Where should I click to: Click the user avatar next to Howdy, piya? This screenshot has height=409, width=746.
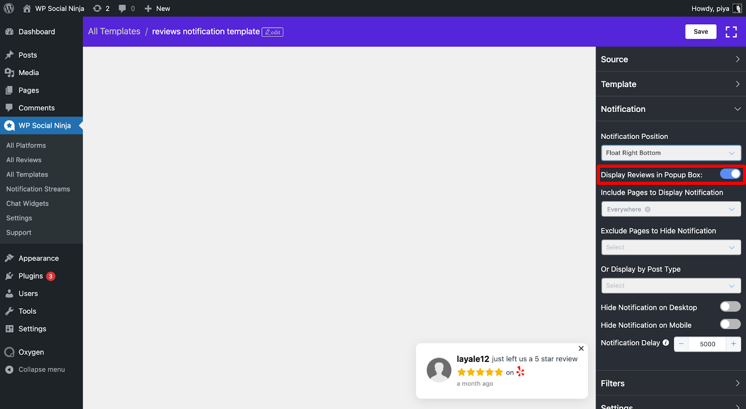tap(737, 8)
